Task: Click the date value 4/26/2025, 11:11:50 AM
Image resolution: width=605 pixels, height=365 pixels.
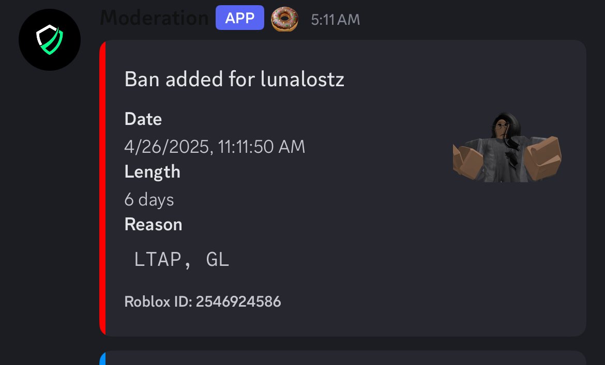Action: click(x=215, y=147)
